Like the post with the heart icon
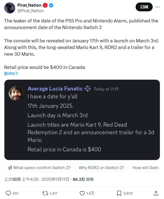The image size is (164, 199). pos(82,193)
